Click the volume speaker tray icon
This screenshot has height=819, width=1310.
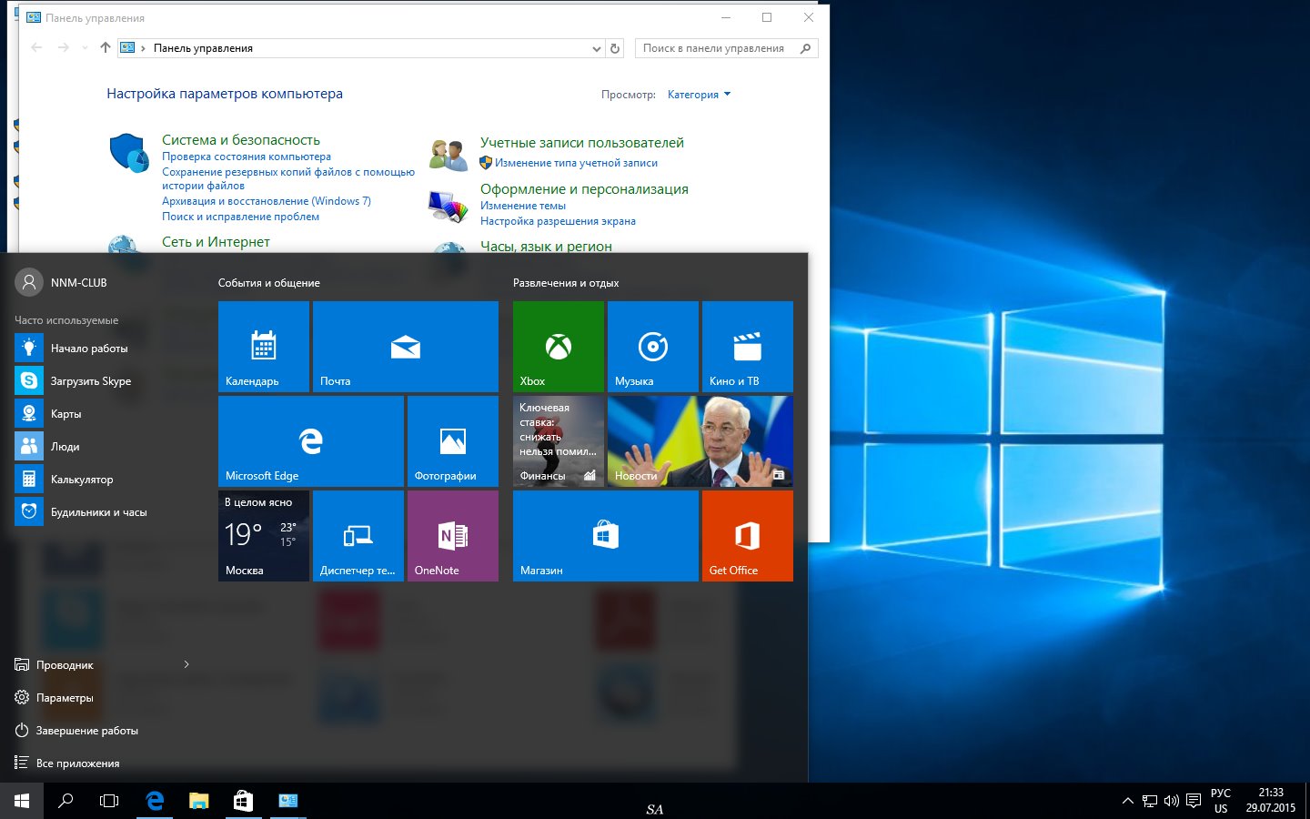click(1172, 801)
